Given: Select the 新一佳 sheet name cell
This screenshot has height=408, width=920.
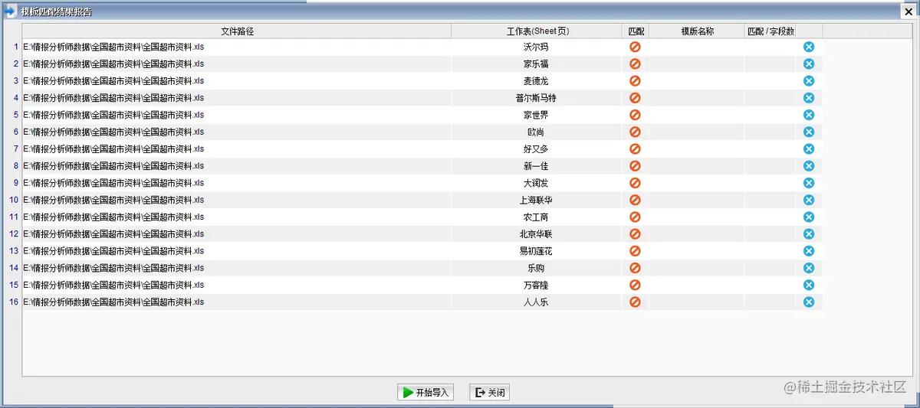Looking at the screenshot, I should click(x=537, y=165).
